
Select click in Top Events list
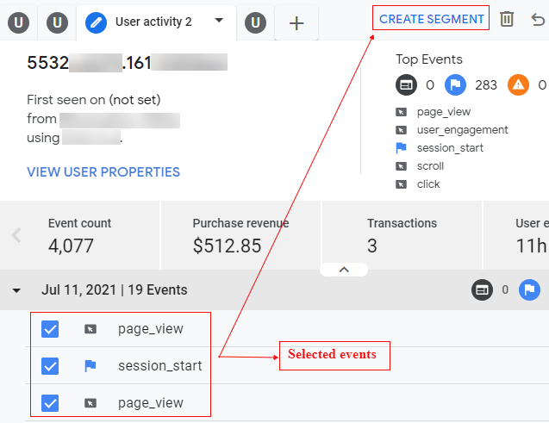click(x=428, y=184)
